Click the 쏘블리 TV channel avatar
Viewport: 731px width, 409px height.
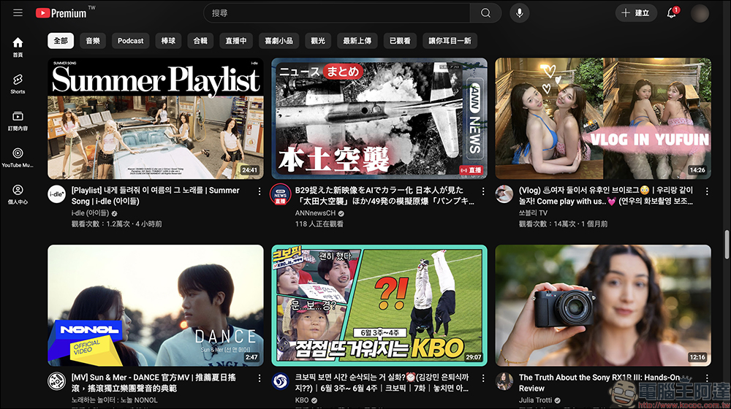(x=504, y=194)
